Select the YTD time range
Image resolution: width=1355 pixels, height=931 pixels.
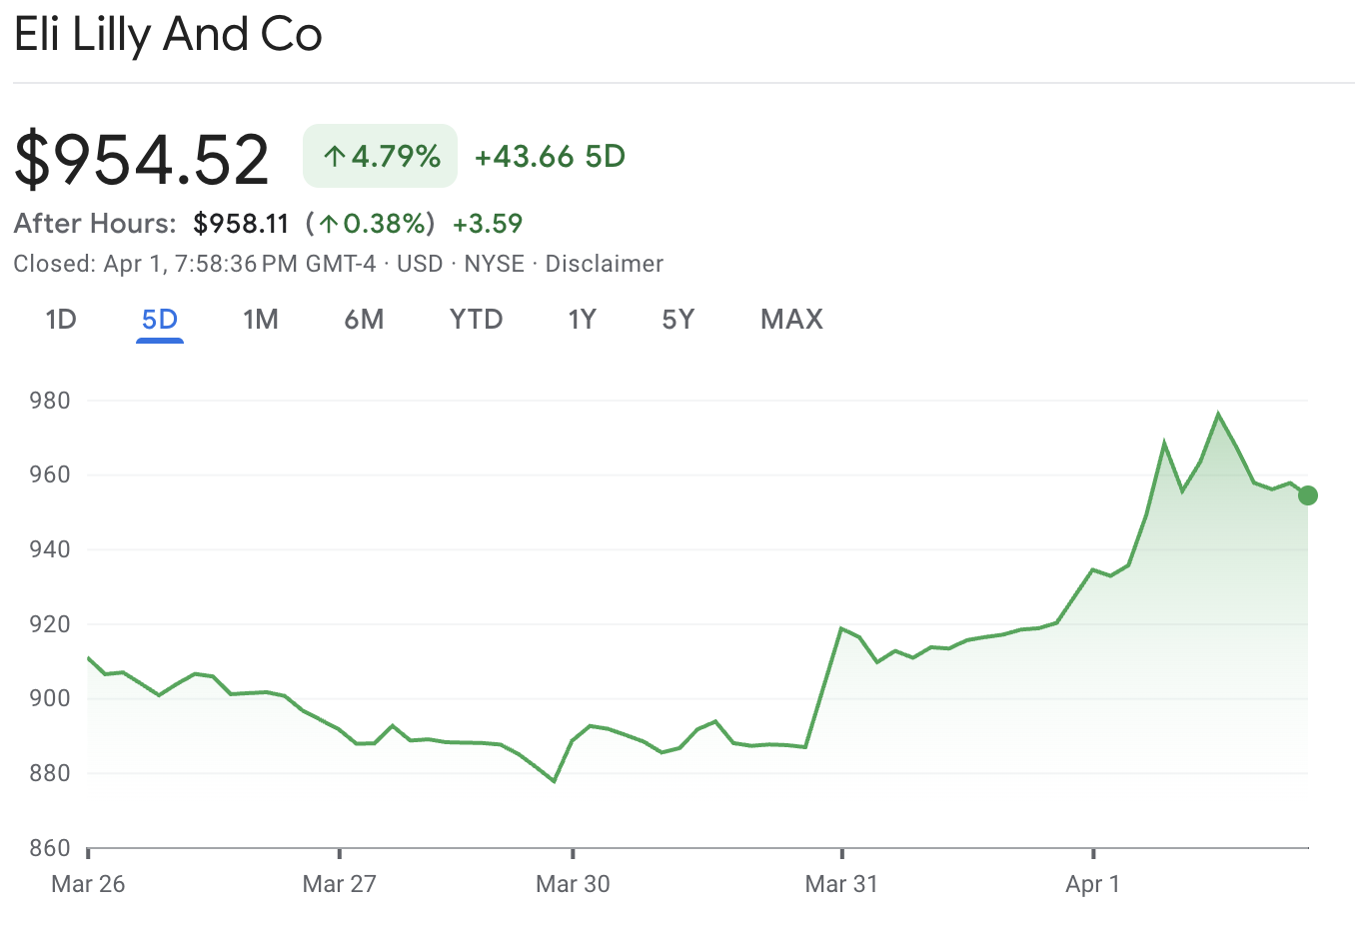pyautogui.click(x=476, y=319)
